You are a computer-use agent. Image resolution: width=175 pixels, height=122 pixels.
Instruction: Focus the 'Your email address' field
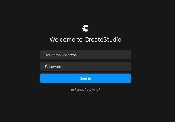pos(85,55)
